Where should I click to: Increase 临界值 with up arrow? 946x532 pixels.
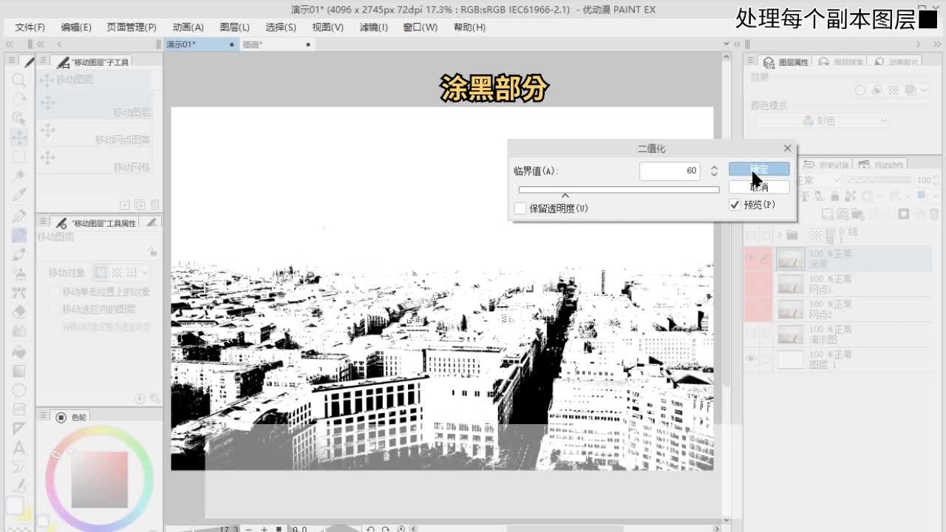point(714,167)
